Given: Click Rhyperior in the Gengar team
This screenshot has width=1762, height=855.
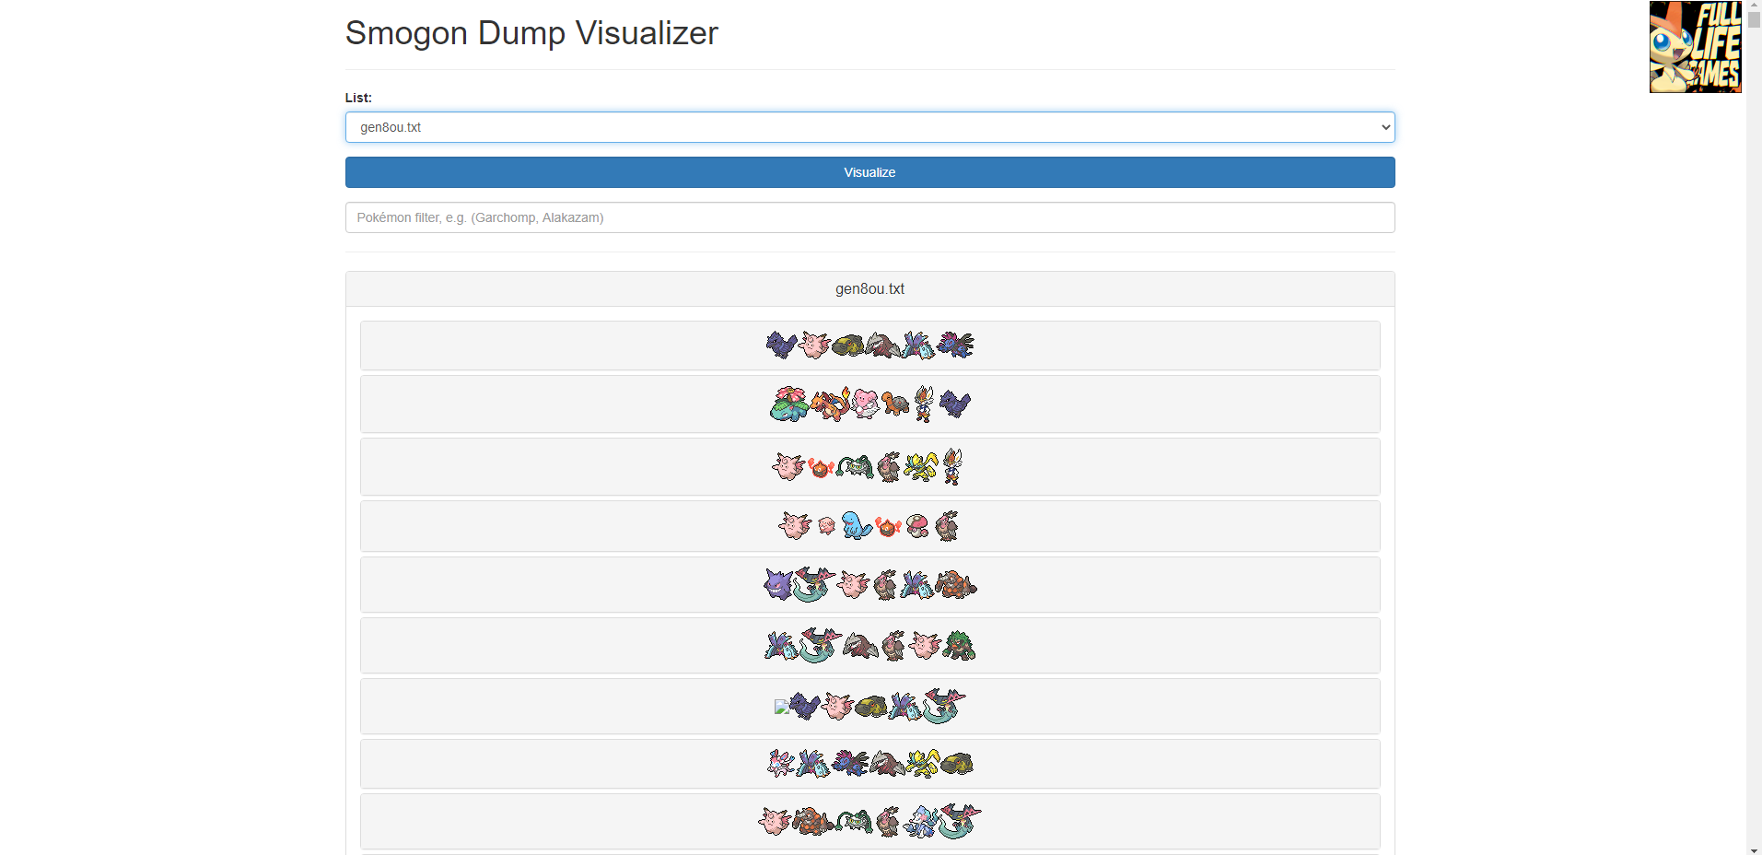Looking at the screenshot, I should point(956,584).
